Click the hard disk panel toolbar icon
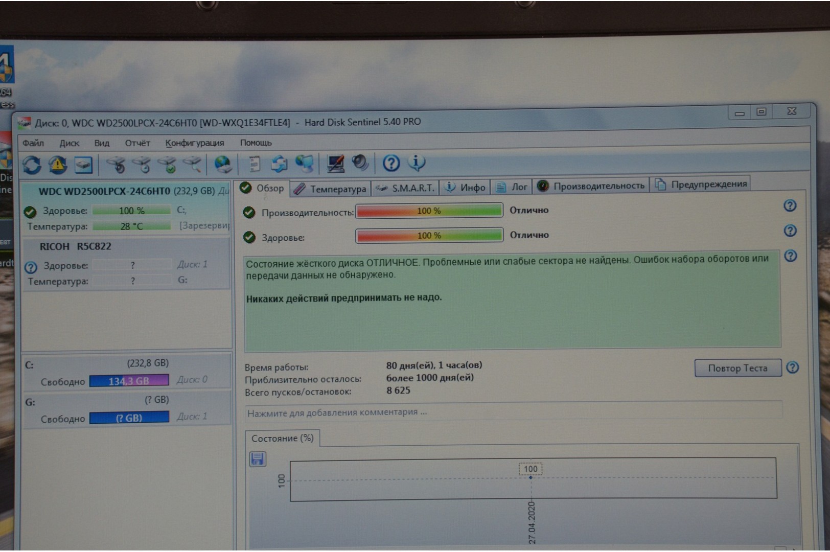The image size is (830, 552). click(83, 165)
